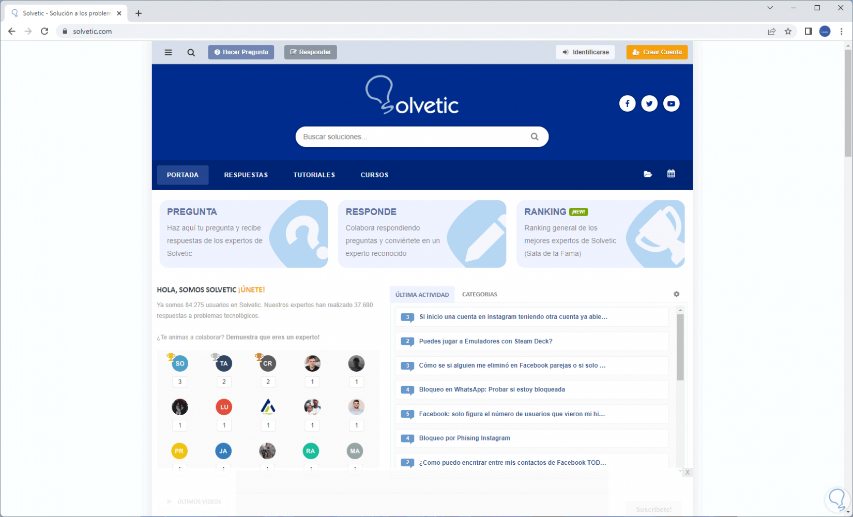Image resolution: width=853 pixels, height=517 pixels.
Task: Open Chrome profile avatar
Action: pos(825,31)
